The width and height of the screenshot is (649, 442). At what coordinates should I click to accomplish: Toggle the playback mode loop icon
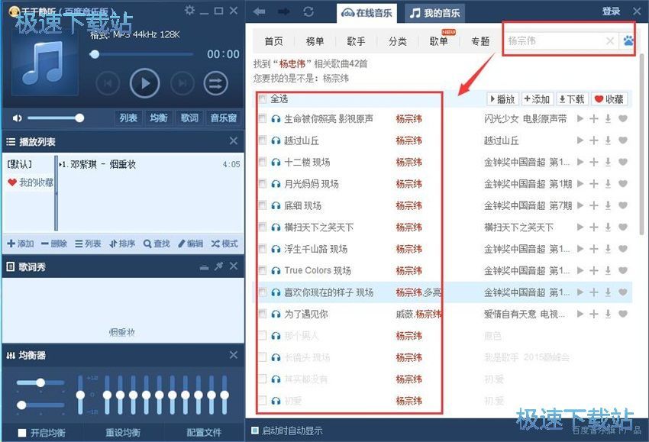tap(215, 83)
